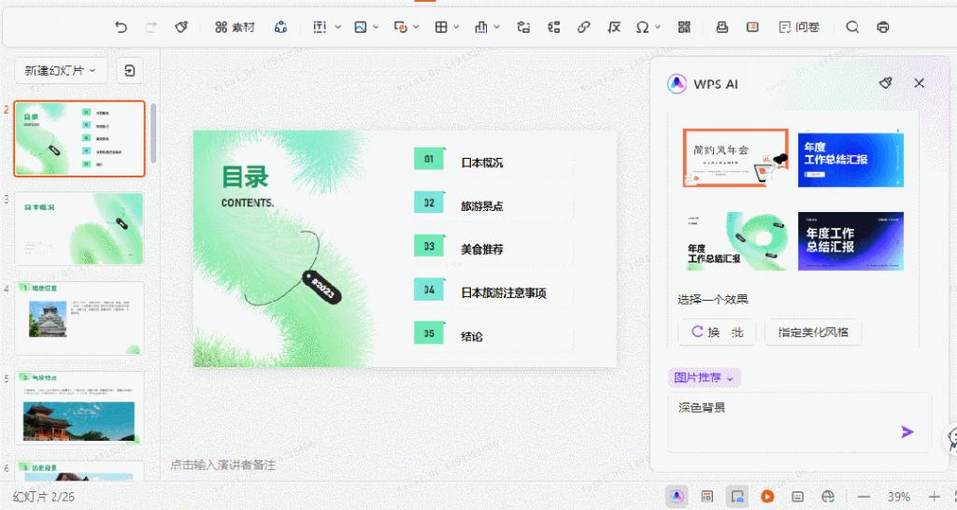Send the AI prompt with the purple arrow

907,432
